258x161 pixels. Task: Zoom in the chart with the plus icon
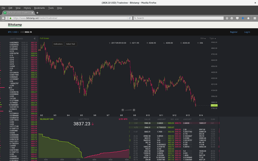coord(134,110)
